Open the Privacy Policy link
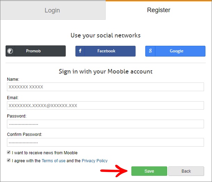212x182 pixels. point(95,161)
